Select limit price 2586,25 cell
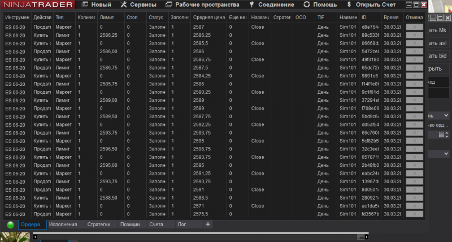452x242 pixels. (x=111, y=35)
